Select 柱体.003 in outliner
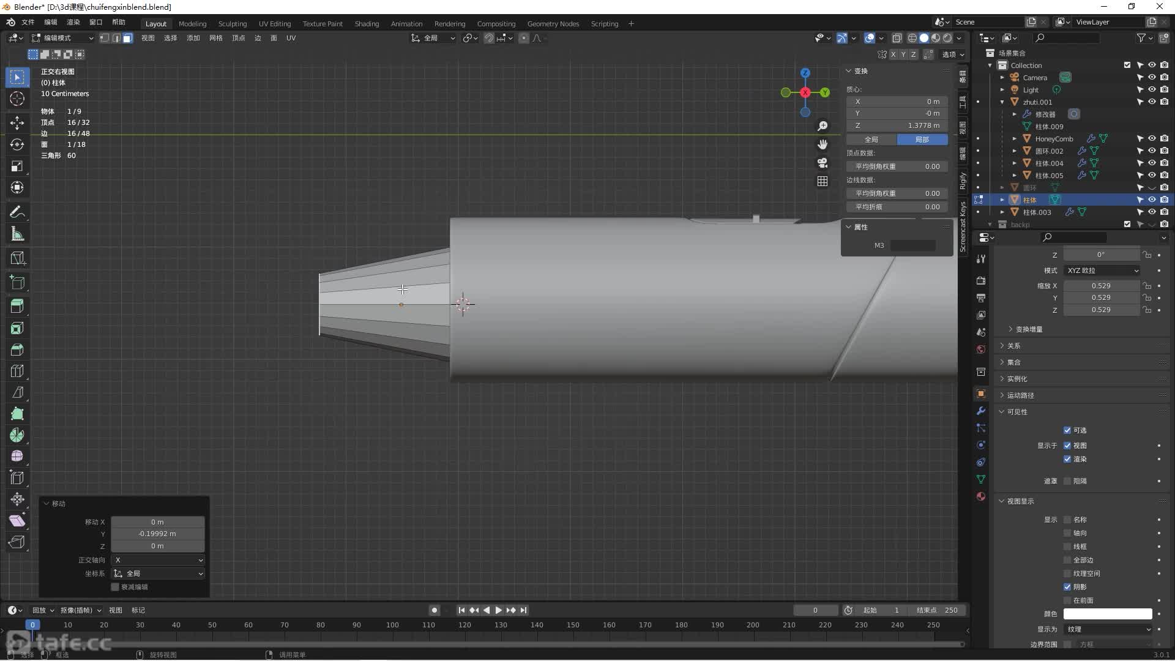Viewport: 1175px width, 661px height. click(x=1037, y=212)
